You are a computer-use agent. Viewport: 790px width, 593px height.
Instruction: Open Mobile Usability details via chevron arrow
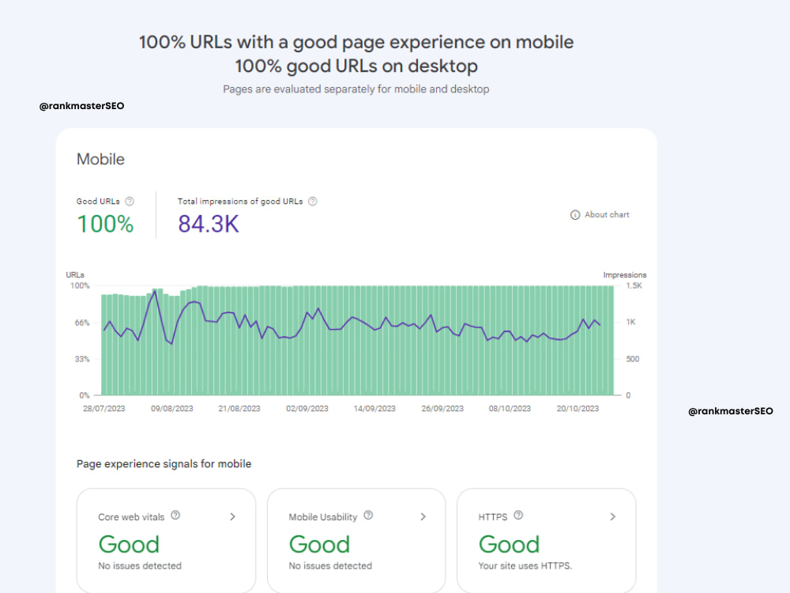coord(423,517)
